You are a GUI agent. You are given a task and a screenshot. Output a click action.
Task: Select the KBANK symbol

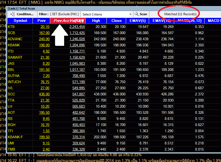[14, 45]
